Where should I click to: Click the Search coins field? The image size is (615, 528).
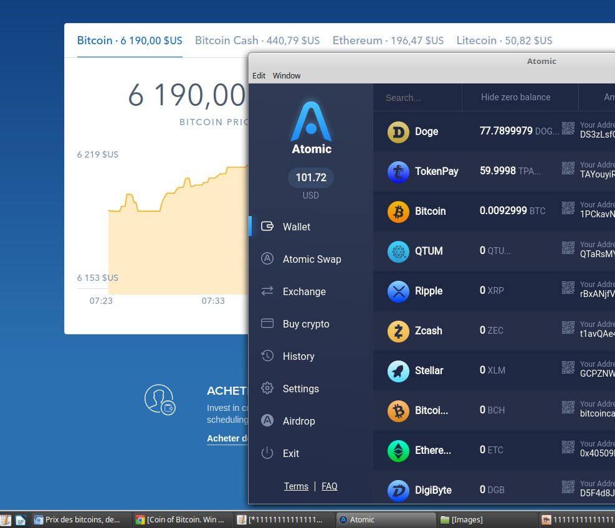coord(417,98)
